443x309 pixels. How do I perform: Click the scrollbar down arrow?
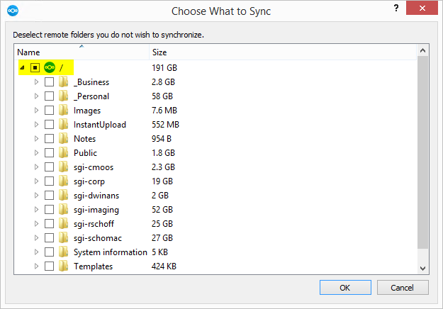pos(422,269)
